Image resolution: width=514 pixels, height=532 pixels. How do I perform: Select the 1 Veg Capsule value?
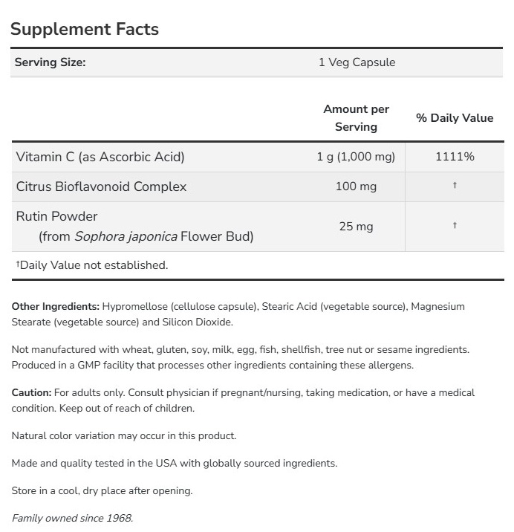357,62
